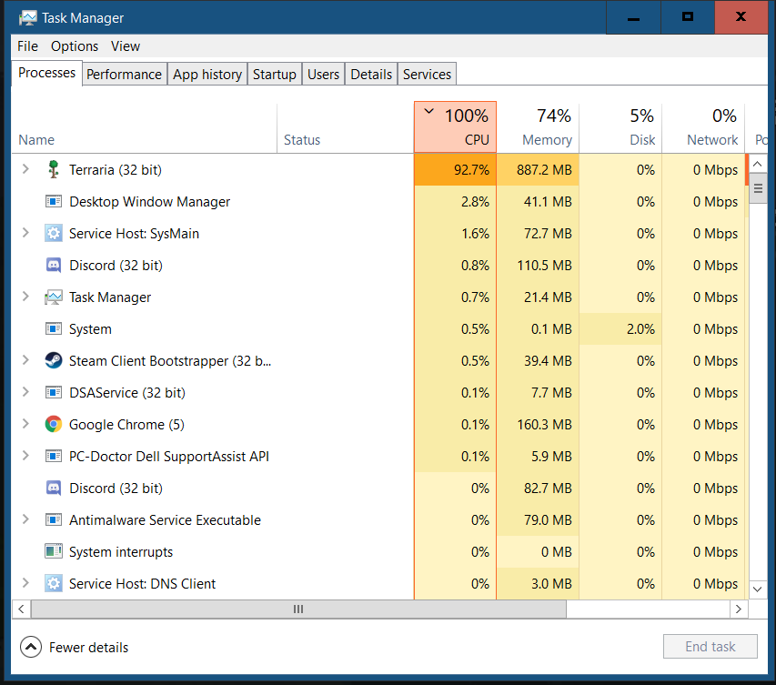The height and width of the screenshot is (685, 776).
Task: Sort by the Name column header
Action: pos(144,127)
